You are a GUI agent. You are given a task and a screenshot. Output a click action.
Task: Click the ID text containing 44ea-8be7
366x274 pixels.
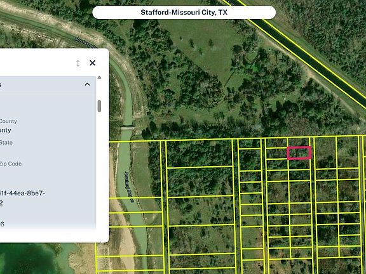22,198
